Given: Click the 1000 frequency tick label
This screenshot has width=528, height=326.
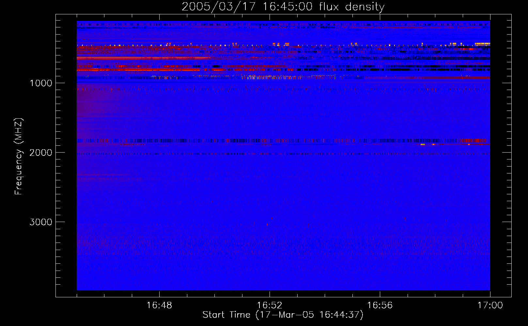Looking at the screenshot, I should click(x=41, y=83).
